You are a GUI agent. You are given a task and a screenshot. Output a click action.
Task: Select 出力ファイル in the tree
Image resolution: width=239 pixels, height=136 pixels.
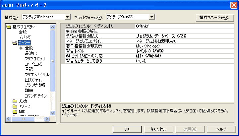[x=34, y=80]
